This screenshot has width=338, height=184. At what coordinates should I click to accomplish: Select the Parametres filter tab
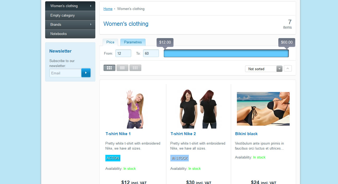(x=133, y=42)
